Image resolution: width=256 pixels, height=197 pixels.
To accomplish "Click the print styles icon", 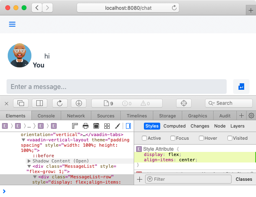I will click(x=86, y=126).
